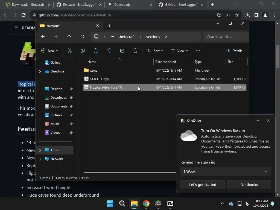
Task: Click No thanks button
Action: (249, 185)
